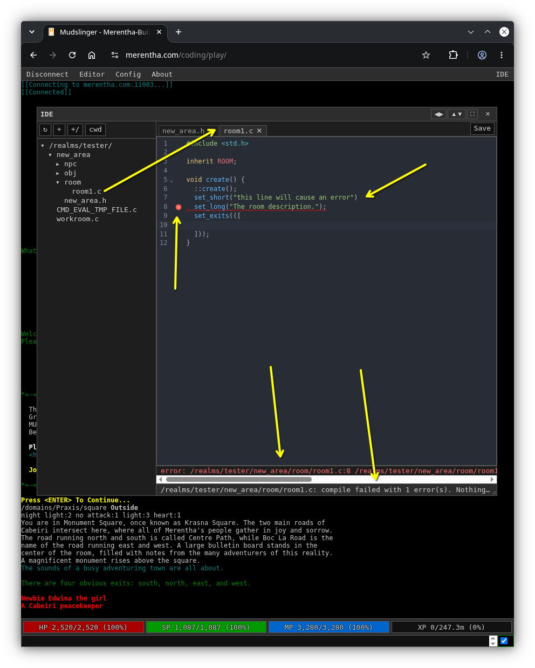This screenshot has width=535, height=668.
Task: Go back in the browser
Action: pyautogui.click(x=33, y=55)
